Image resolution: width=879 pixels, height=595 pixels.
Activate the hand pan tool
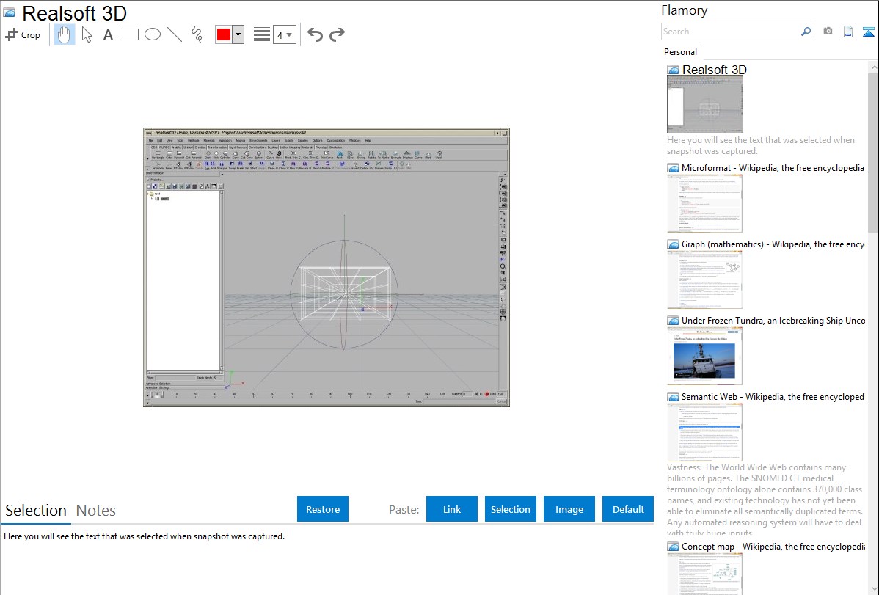pos(65,34)
